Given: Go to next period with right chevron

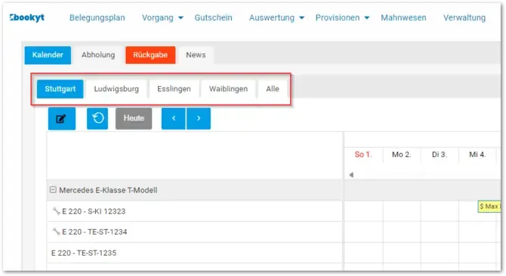Looking at the screenshot, I should tap(199, 118).
